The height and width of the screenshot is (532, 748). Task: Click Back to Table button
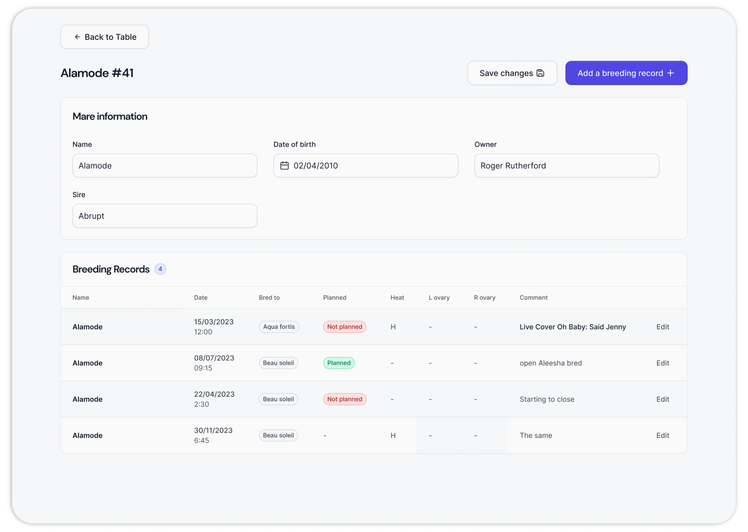pyautogui.click(x=104, y=37)
